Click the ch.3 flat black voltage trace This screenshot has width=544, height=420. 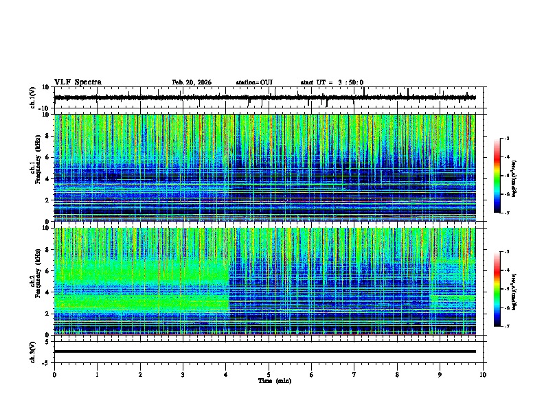tap(264, 351)
